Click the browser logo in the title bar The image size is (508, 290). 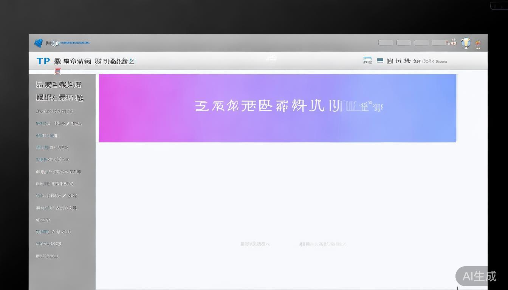[38, 43]
